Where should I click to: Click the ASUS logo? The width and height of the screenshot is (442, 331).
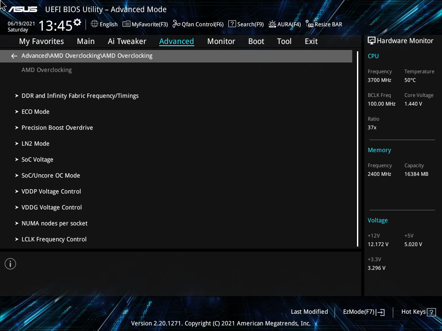(x=23, y=9)
